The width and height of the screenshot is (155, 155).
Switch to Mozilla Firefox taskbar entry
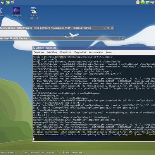[x=8, y=153]
